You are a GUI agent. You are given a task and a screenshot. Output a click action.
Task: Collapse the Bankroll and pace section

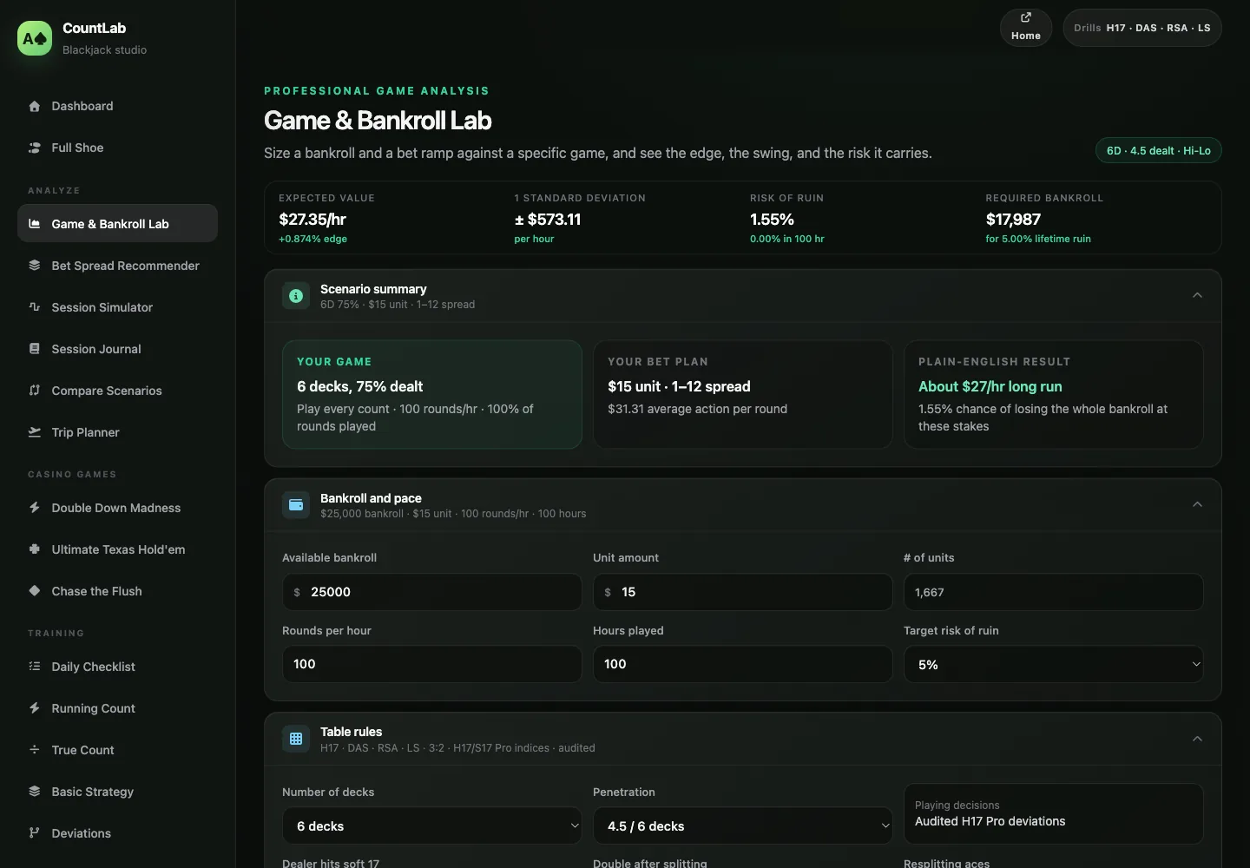(1197, 505)
